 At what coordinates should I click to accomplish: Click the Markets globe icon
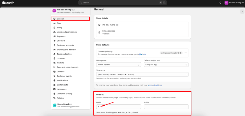point(54,63)
